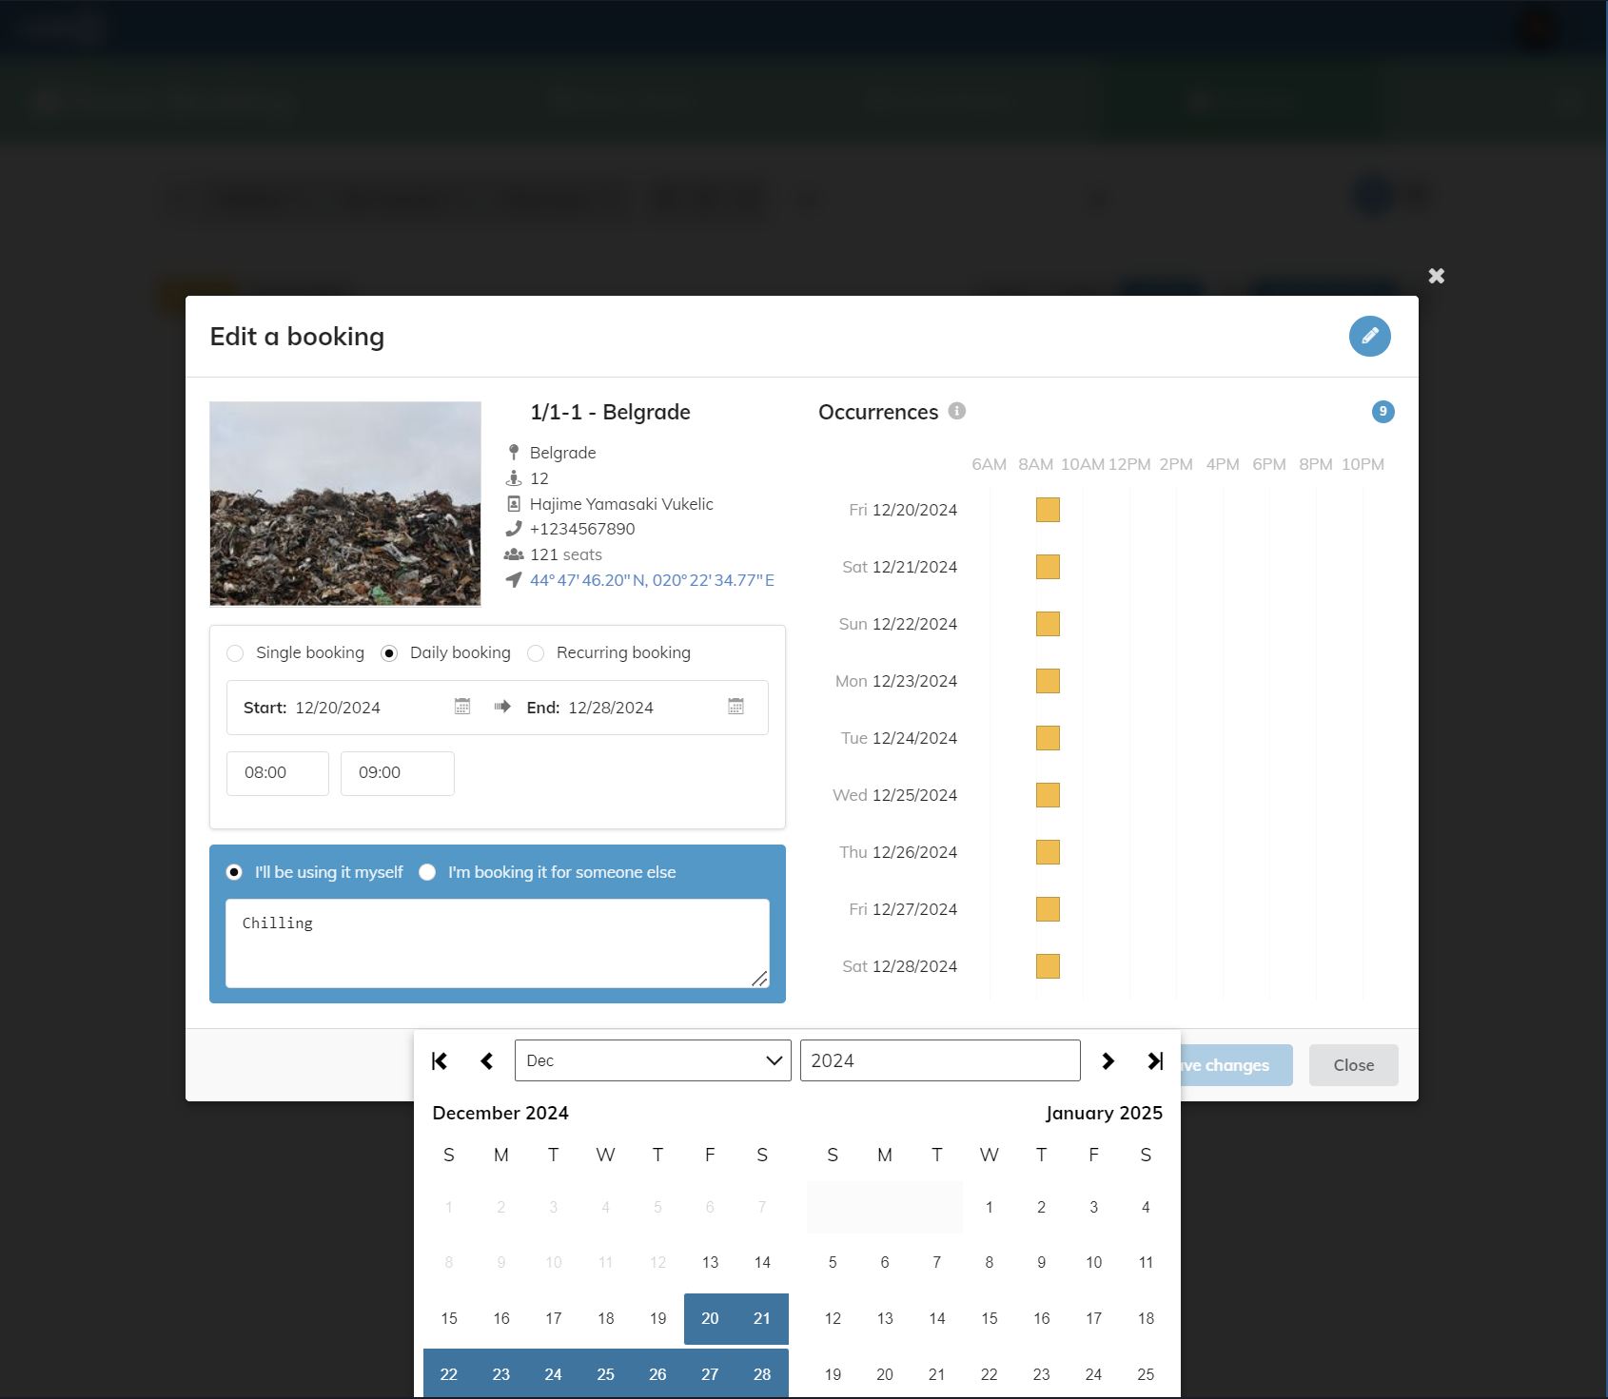1608x1399 pixels.
Task: Go to next month in calendar
Action: (x=1108, y=1060)
